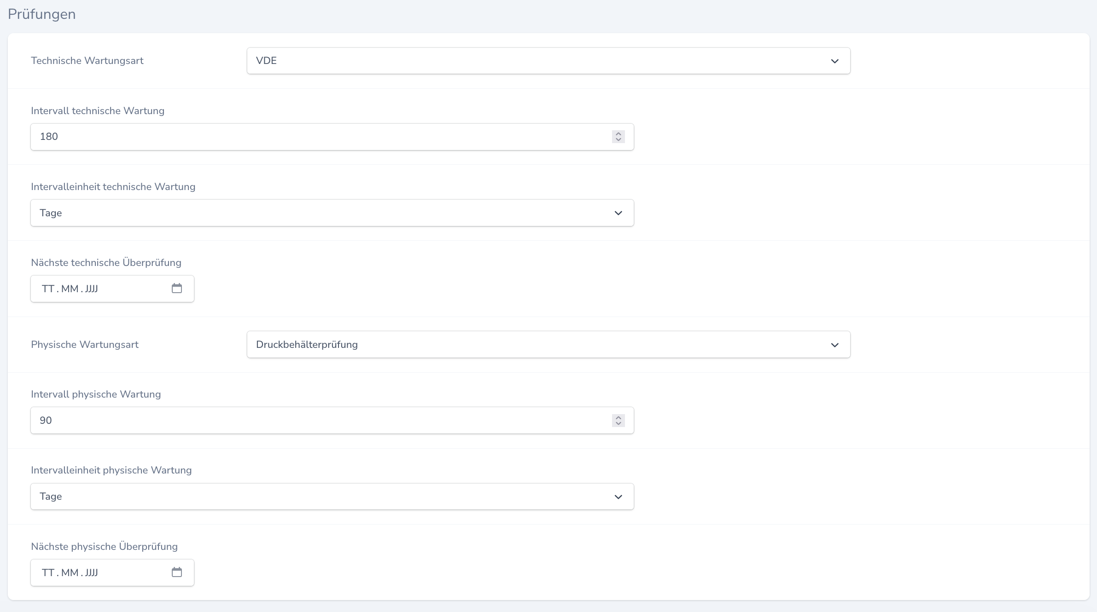Expand Physische Wartungsart dropdown showing Druckbehälterprüfung
Image resolution: width=1097 pixels, height=612 pixels.
pyautogui.click(x=548, y=345)
